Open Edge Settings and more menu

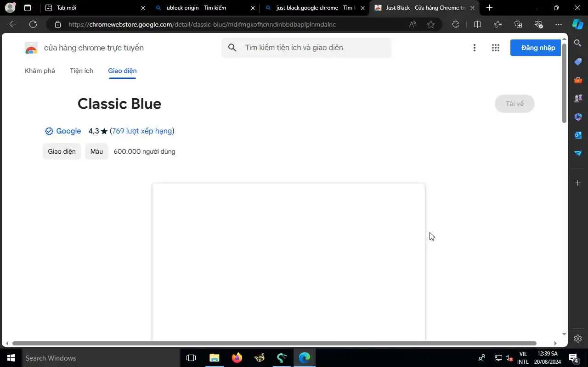[x=559, y=24]
